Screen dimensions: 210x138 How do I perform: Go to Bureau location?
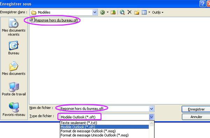click(14, 48)
